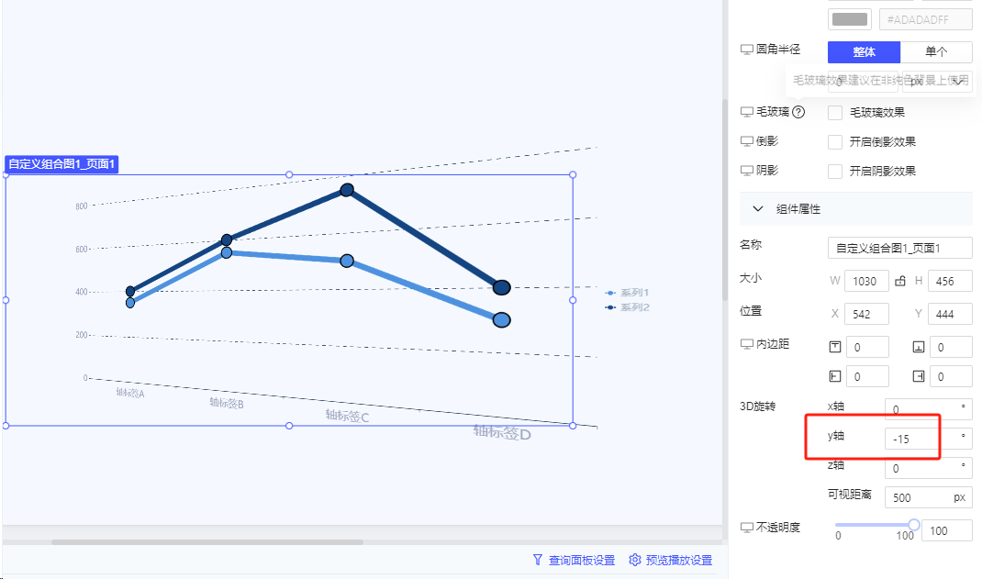Switch to 单个 corner radius tab
The height and width of the screenshot is (579, 982).
936,52
